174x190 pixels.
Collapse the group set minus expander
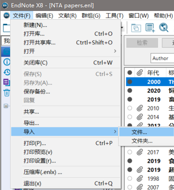(6, 106)
